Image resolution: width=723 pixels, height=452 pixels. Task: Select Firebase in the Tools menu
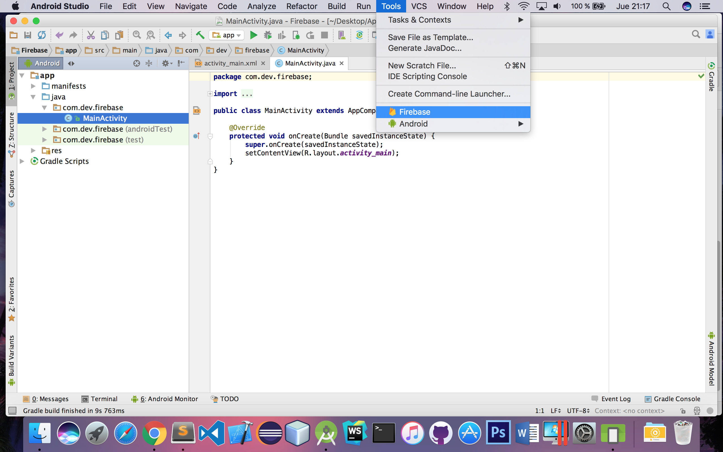(414, 112)
